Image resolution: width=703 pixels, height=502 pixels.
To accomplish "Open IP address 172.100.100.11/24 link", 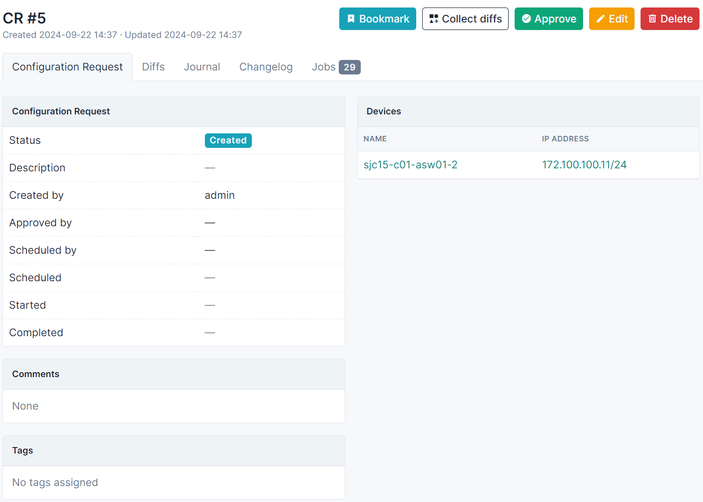I will click(584, 165).
